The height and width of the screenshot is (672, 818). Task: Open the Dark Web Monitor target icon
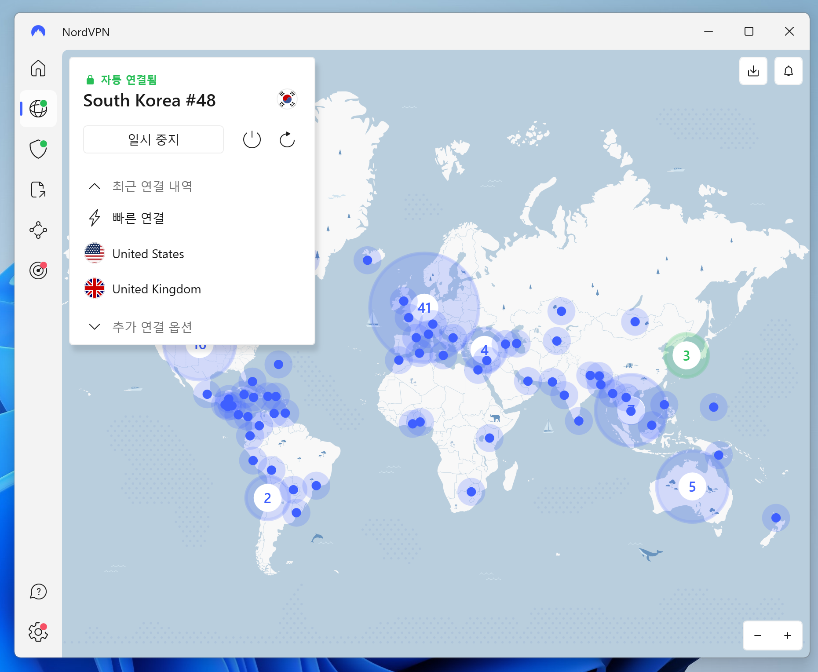tap(38, 270)
